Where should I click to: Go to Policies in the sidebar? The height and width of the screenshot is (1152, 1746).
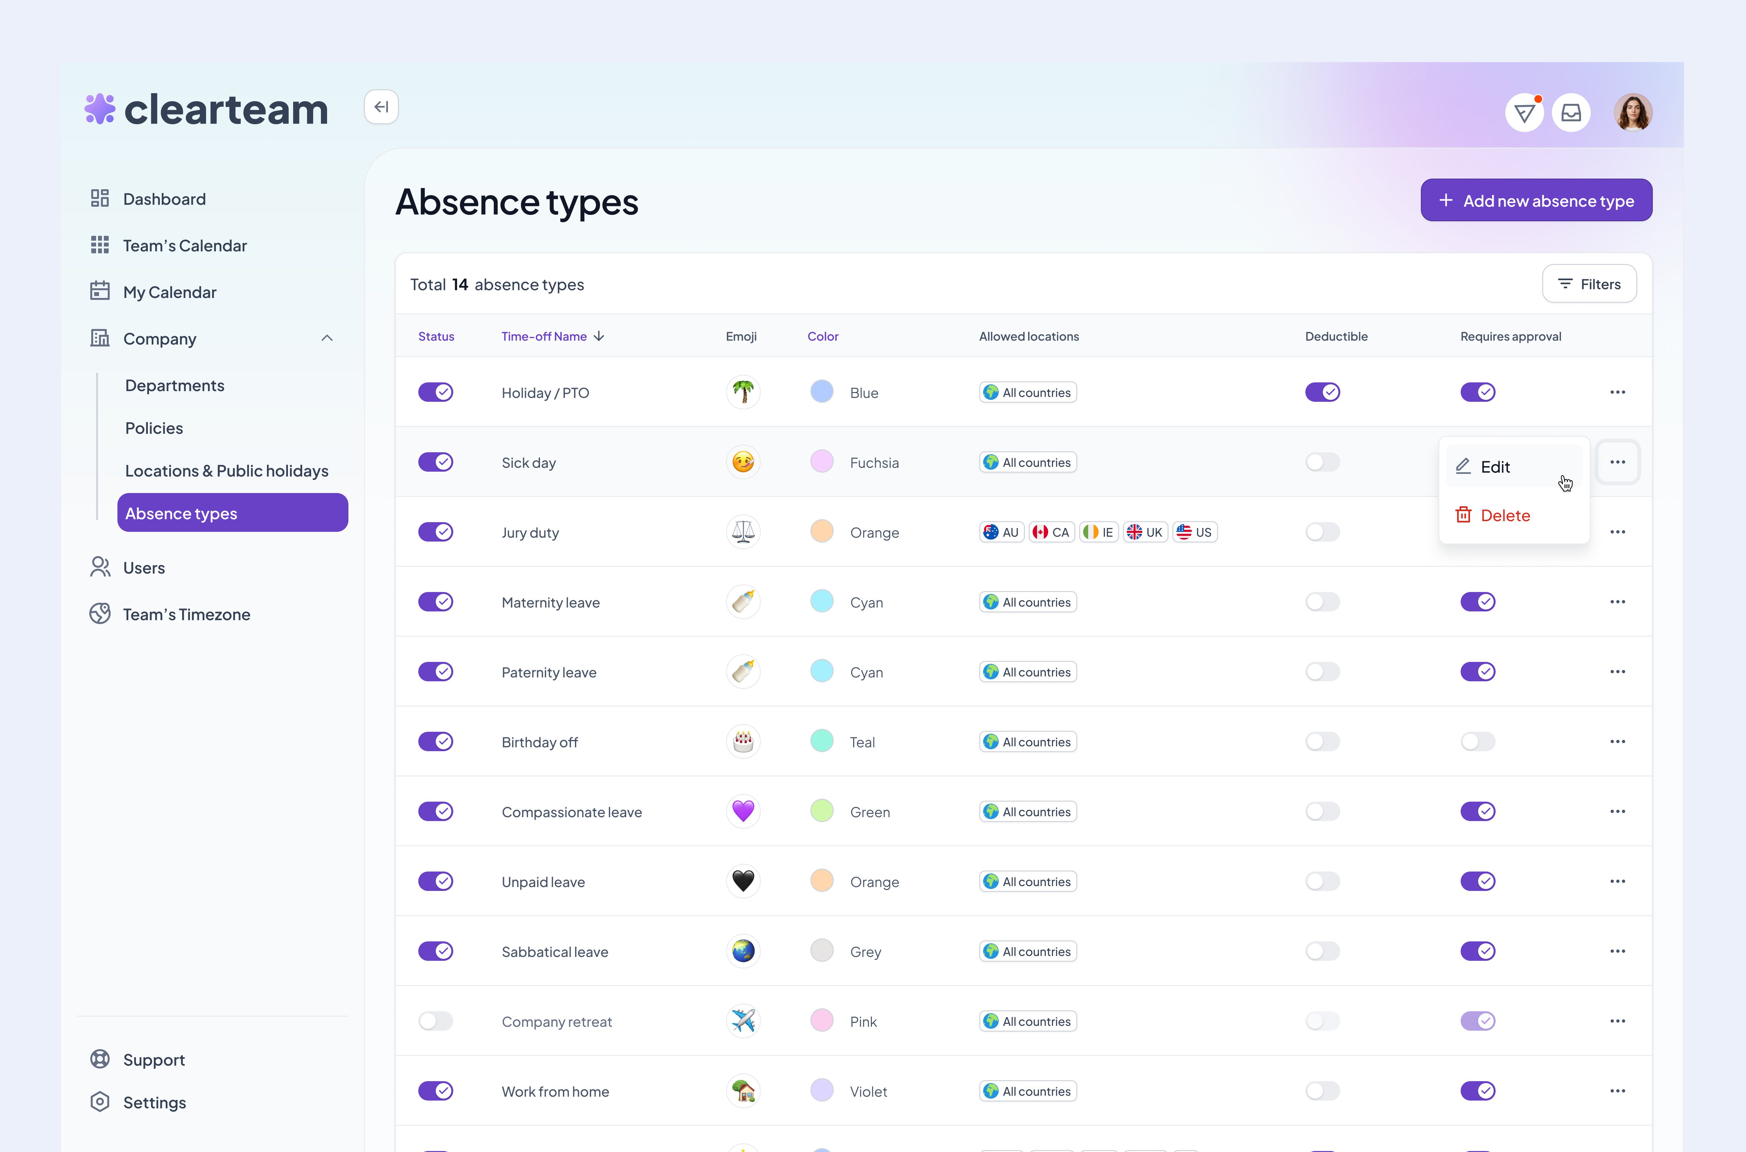(x=154, y=428)
